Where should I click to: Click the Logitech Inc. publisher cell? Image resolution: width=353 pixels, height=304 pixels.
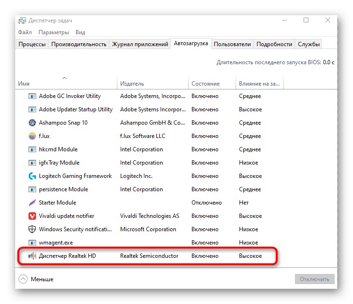[x=136, y=176]
